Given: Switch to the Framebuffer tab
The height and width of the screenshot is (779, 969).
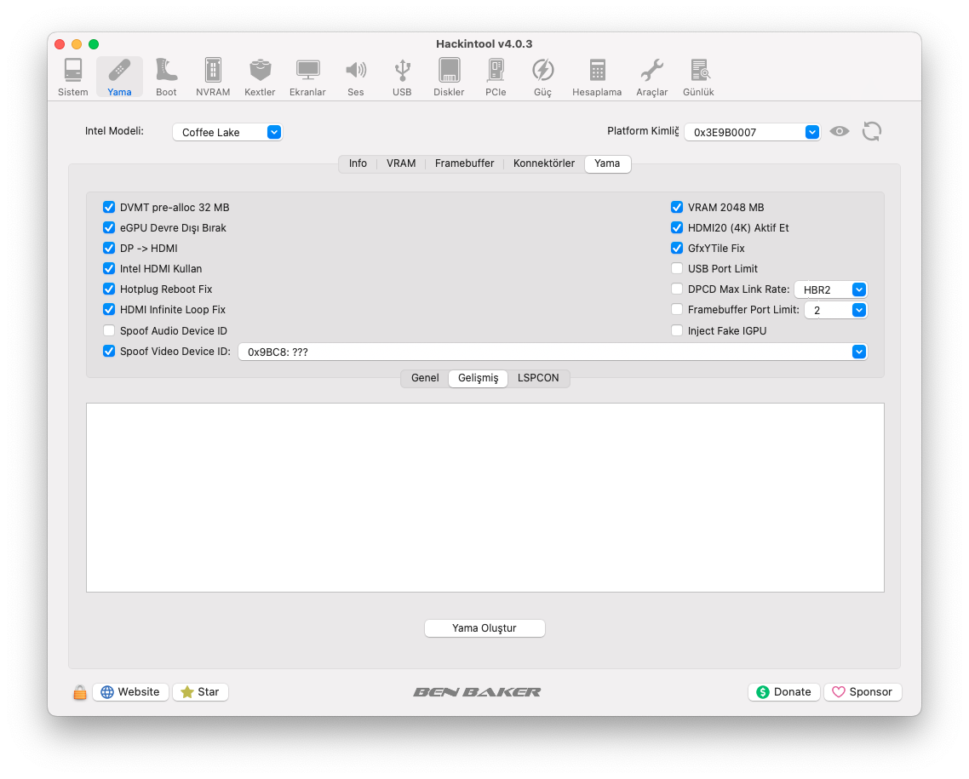Looking at the screenshot, I should [464, 163].
